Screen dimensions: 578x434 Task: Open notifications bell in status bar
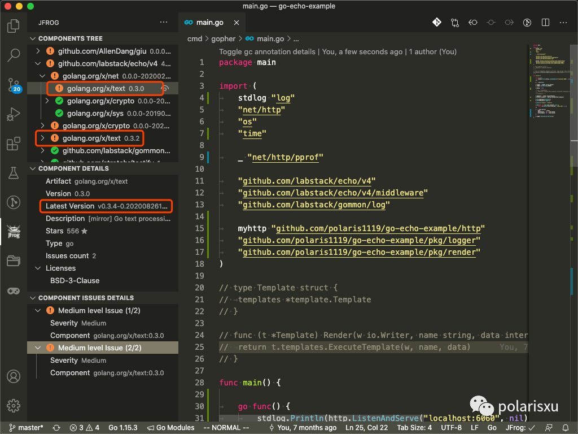[x=566, y=428]
